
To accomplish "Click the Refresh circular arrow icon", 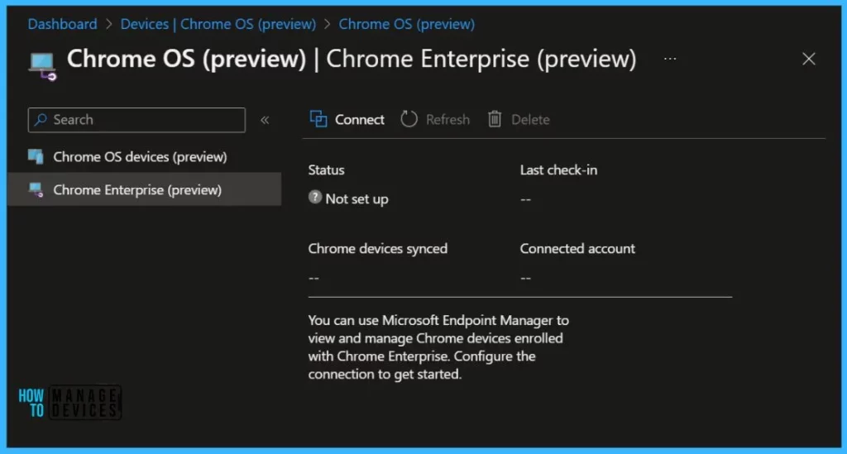I will coord(409,119).
